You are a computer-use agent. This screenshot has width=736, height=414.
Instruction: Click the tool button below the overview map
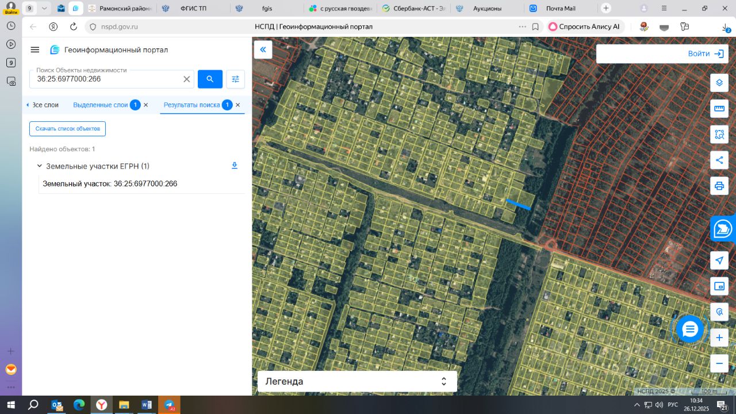719,312
